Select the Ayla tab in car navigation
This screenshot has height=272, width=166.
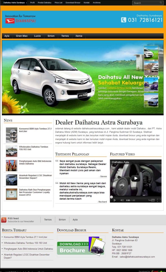(x=7, y=36)
